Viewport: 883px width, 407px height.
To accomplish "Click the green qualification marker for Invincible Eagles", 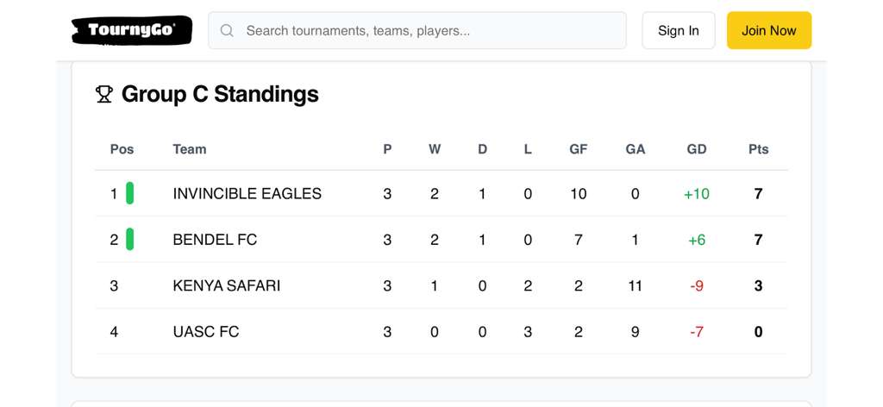I will [130, 193].
